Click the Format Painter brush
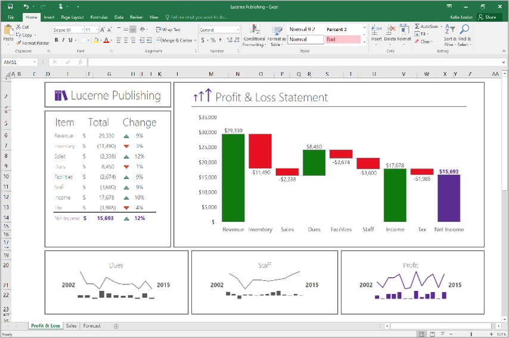This screenshot has height=338, width=509. coord(18,44)
